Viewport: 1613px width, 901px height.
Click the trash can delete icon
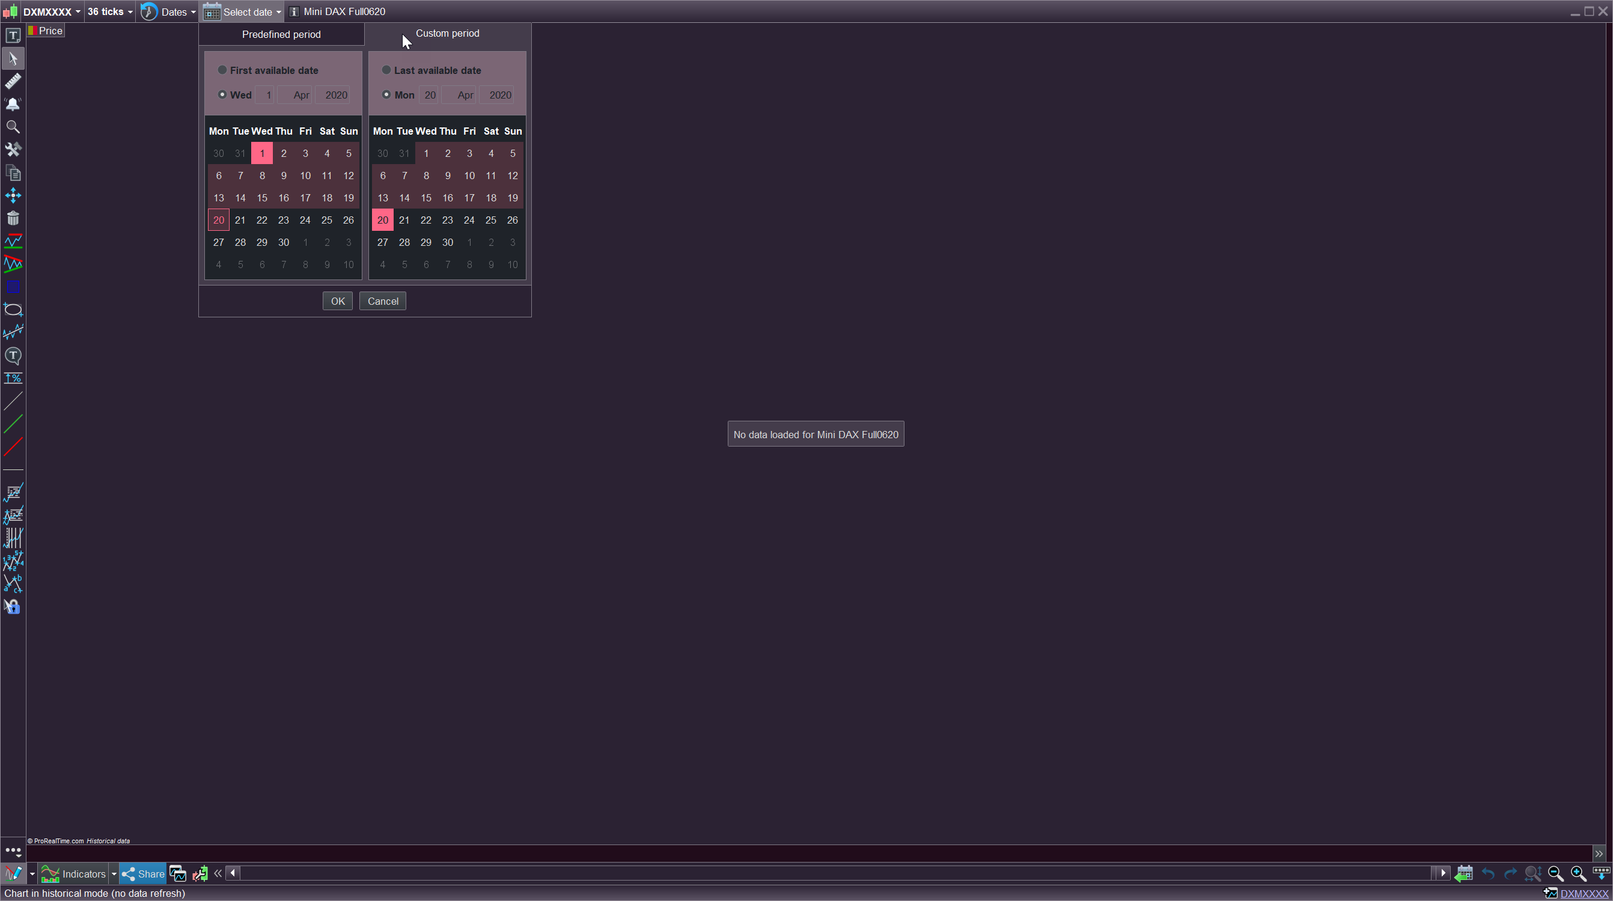[13, 219]
